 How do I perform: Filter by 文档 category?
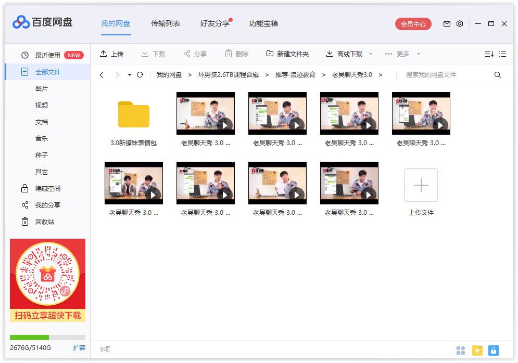click(42, 122)
